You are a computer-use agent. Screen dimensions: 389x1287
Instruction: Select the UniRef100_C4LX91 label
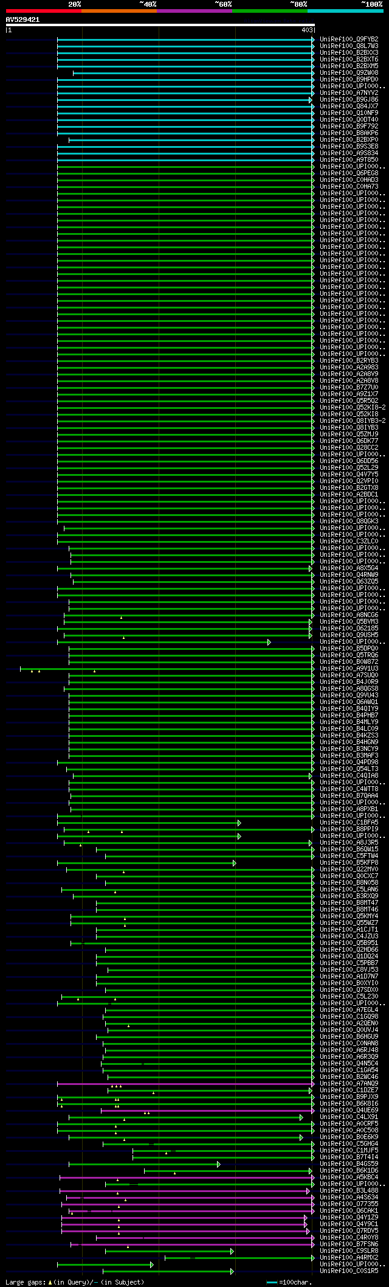tap(349, 1117)
